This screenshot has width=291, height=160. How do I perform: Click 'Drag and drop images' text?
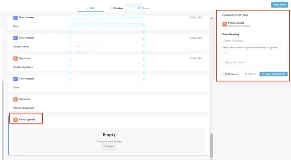pyautogui.click(x=109, y=141)
